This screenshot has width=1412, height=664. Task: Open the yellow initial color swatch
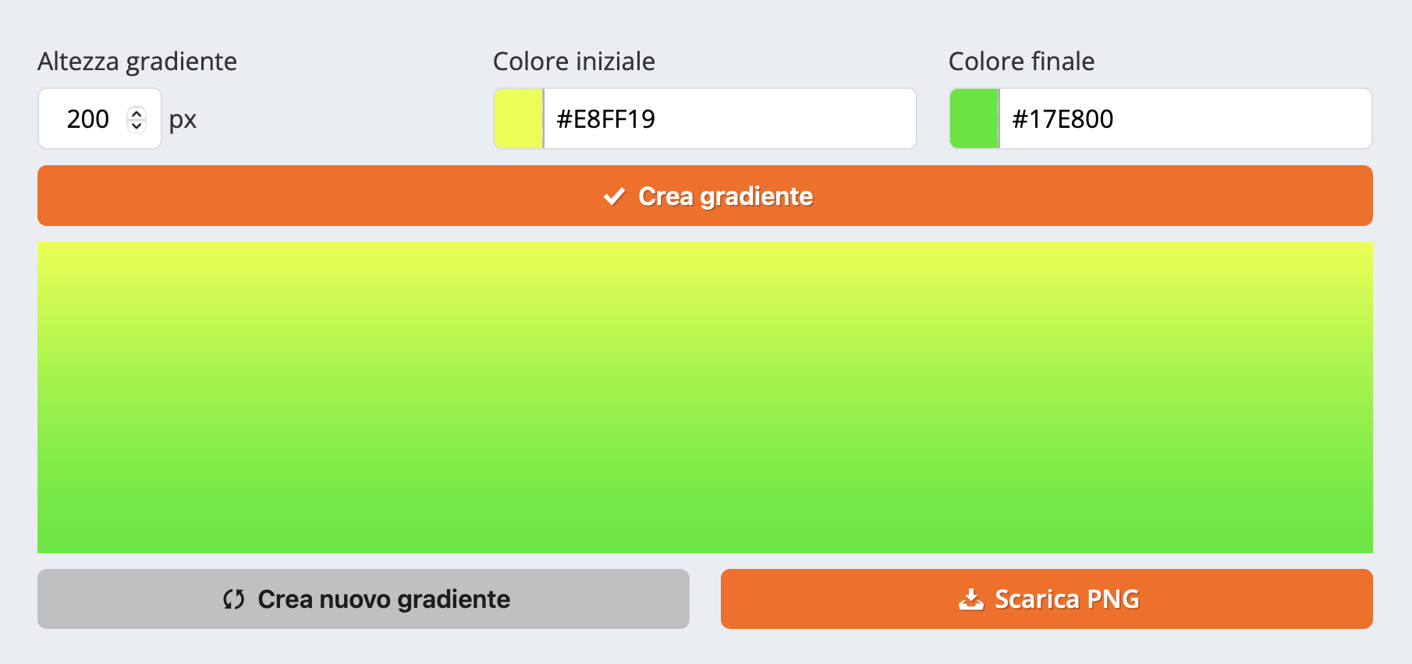519,118
